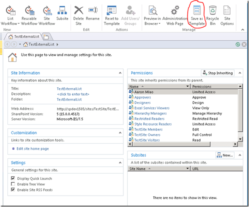The width and height of the screenshot is (249, 207).
Task: Click Reset to Template
Action: point(112,16)
